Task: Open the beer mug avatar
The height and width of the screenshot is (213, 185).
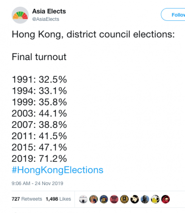Action: pos(155,199)
